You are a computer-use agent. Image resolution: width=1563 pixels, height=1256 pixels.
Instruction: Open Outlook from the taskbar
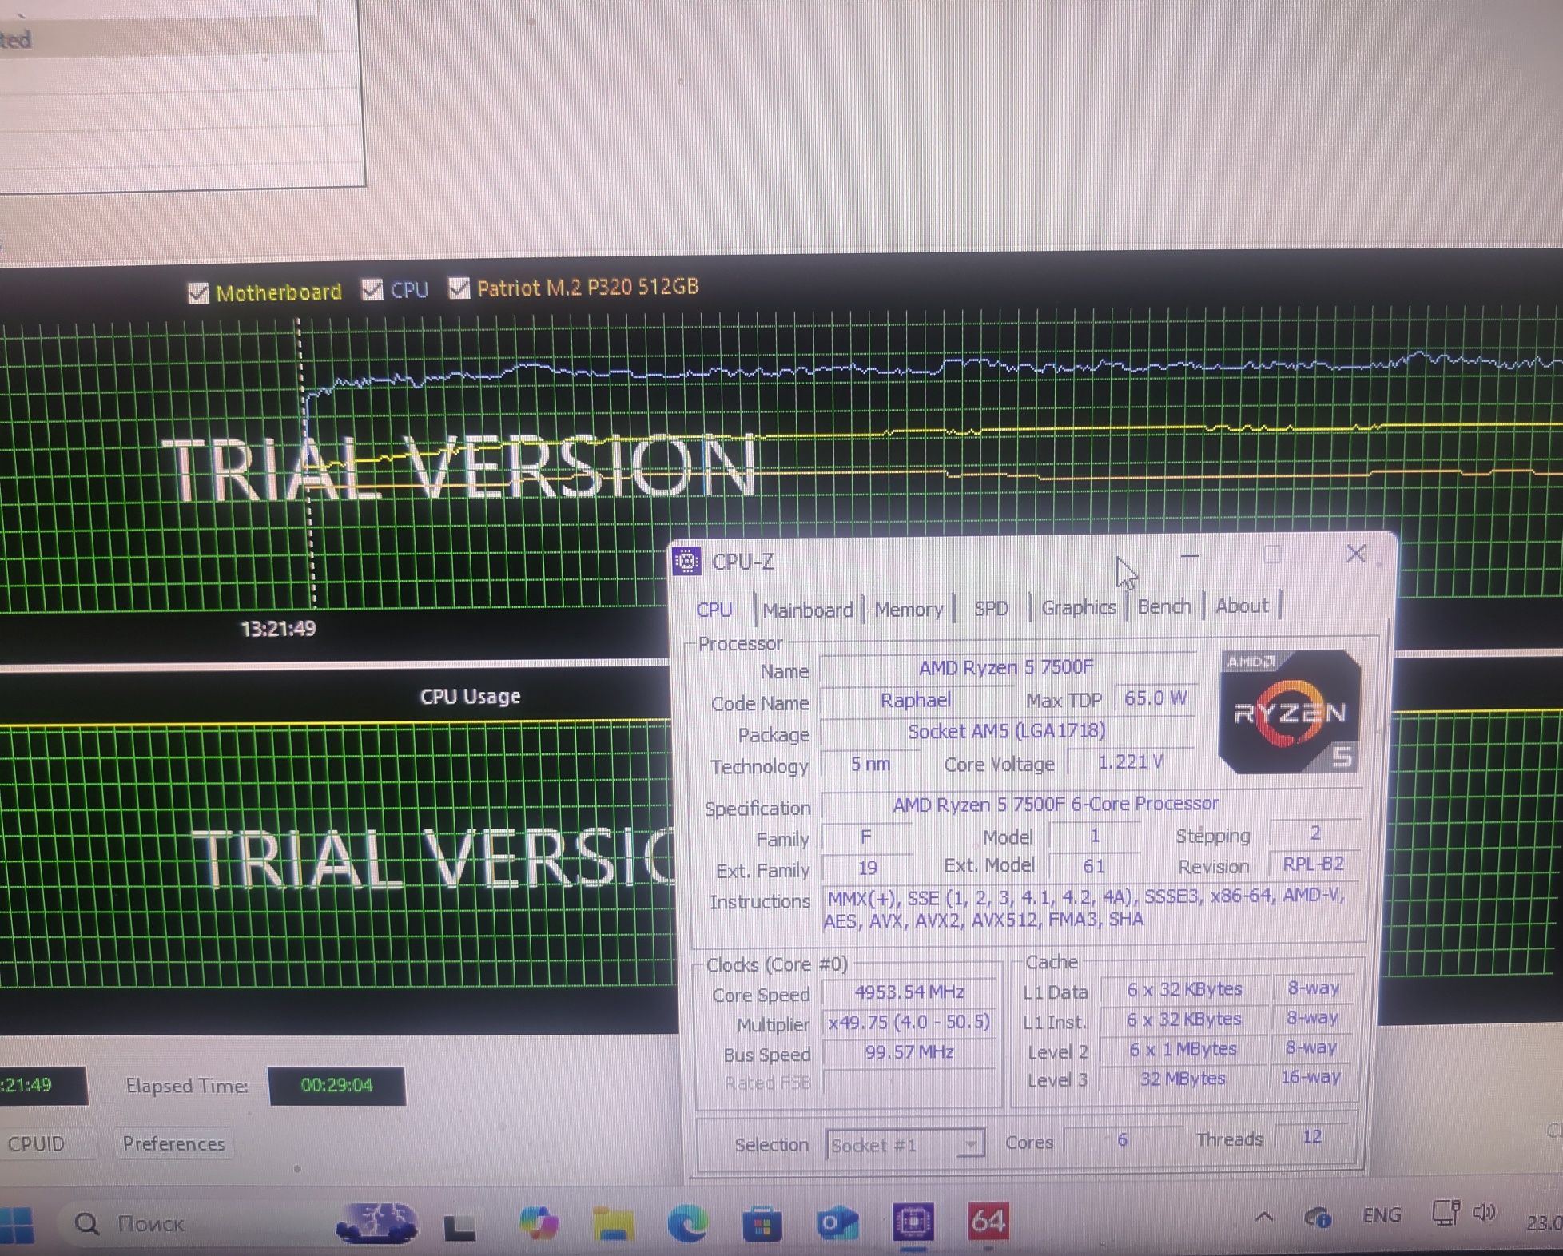click(837, 1223)
